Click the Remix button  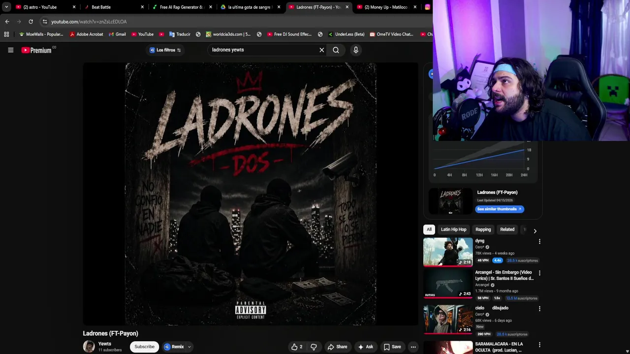[174, 347]
